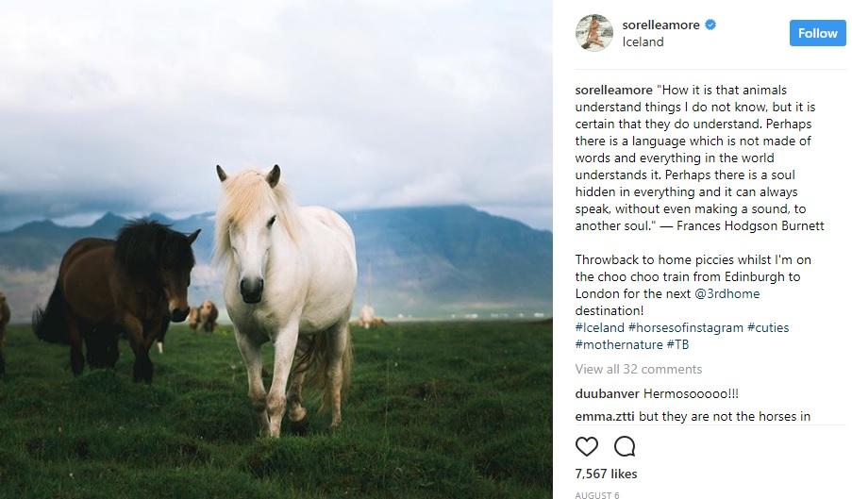View the 7,567 likes list

click(606, 474)
